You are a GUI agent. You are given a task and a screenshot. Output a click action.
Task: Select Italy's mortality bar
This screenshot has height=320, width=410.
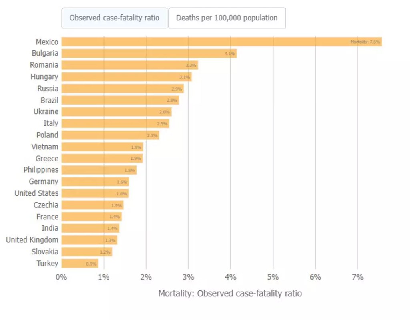pyautogui.click(x=115, y=123)
